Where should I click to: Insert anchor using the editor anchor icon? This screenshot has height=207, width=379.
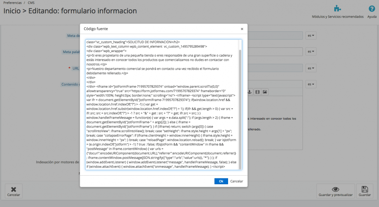tap(250, 92)
